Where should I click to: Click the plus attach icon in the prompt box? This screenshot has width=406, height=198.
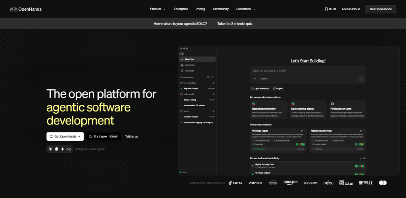click(255, 79)
